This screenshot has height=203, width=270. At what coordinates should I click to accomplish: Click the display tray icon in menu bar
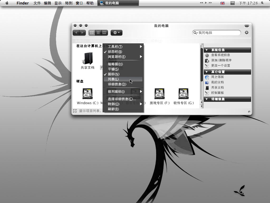point(233,3)
